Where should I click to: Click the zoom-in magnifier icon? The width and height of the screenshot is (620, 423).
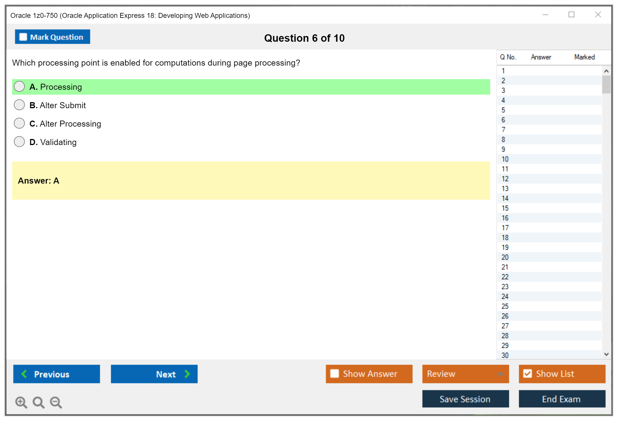point(20,402)
